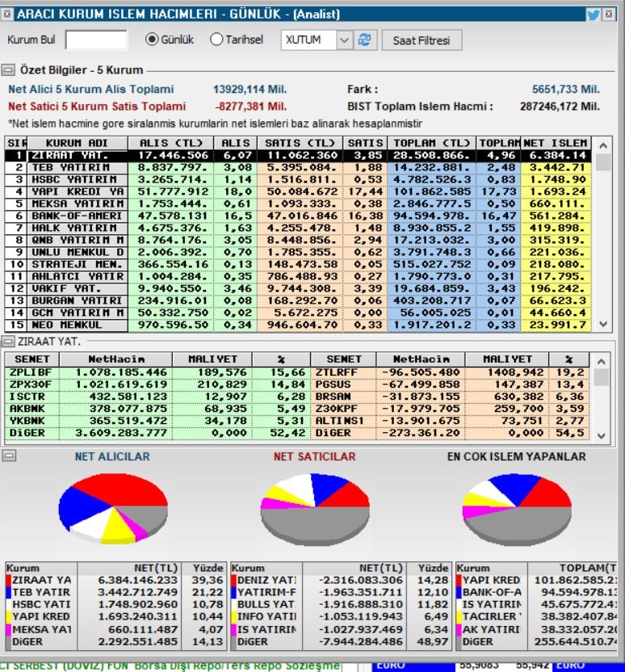
Task: Click red swatch next to ZIRAAT YA legend
Action: 8,580
